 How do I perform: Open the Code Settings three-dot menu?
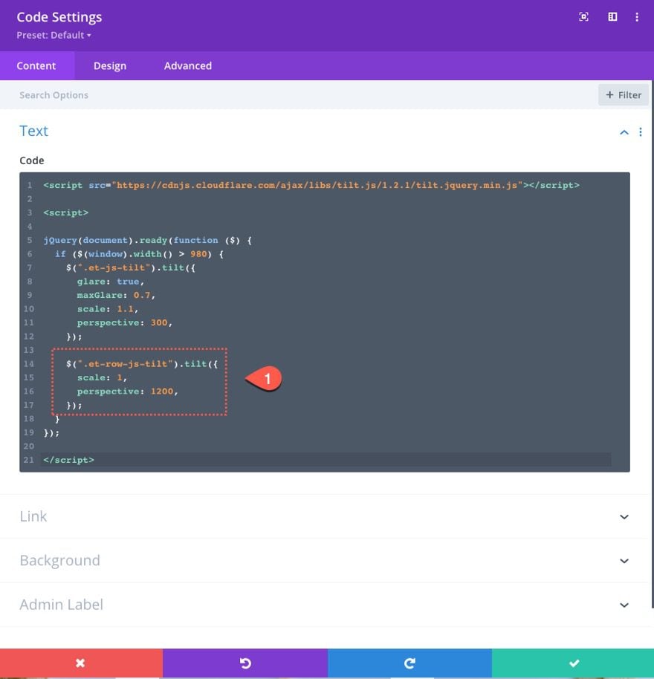[x=637, y=17]
